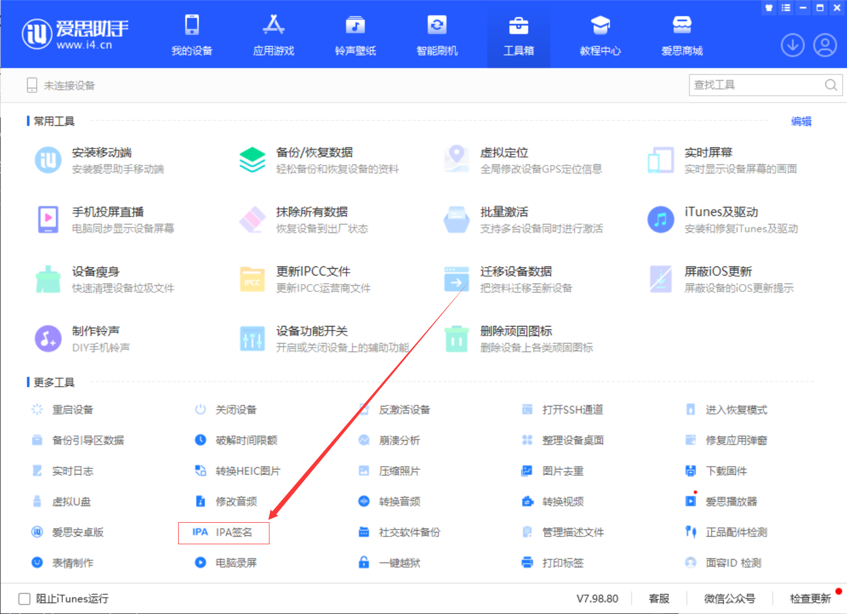Open the user account profile icon

[825, 45]
